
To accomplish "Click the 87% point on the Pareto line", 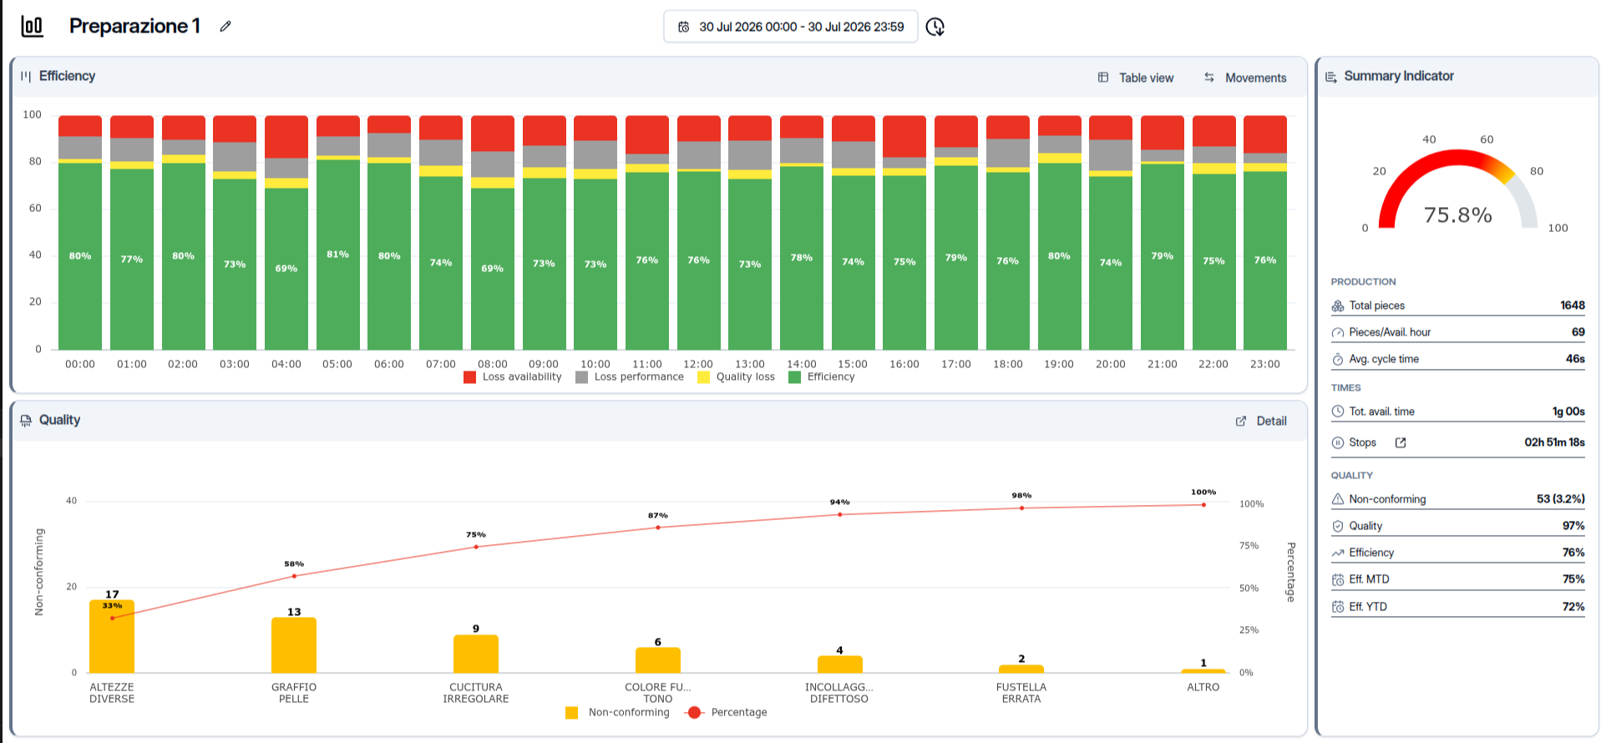I will 658,528.
